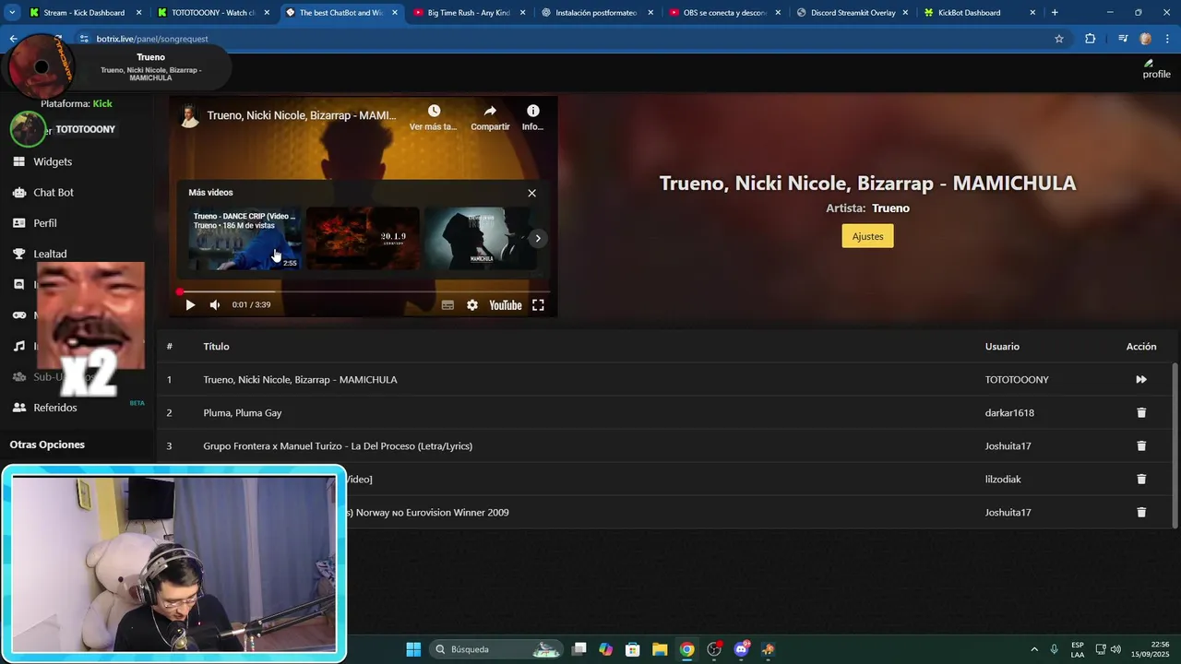Click the Widgets grid icon

[18, 161]
